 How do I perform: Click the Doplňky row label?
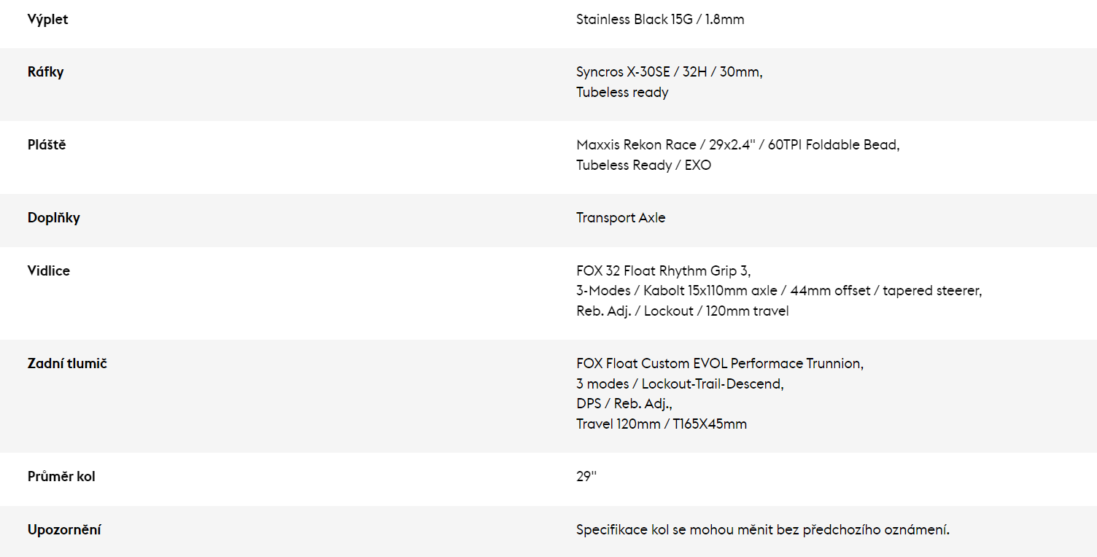(x=54, y=218)
